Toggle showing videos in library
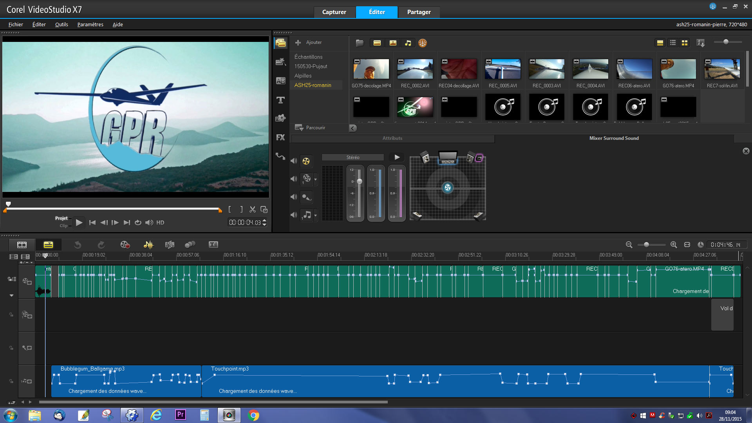 tap(377, 43)
